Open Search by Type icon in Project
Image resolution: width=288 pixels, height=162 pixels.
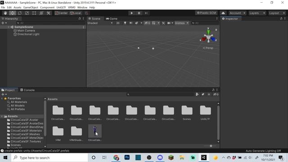[197, 94]
